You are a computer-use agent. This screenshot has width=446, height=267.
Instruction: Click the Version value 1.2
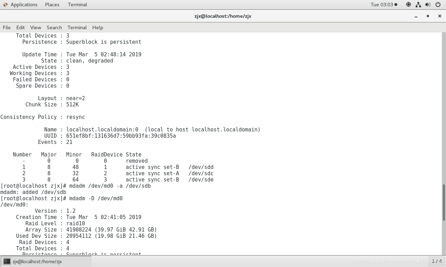(x=71, y=211)
